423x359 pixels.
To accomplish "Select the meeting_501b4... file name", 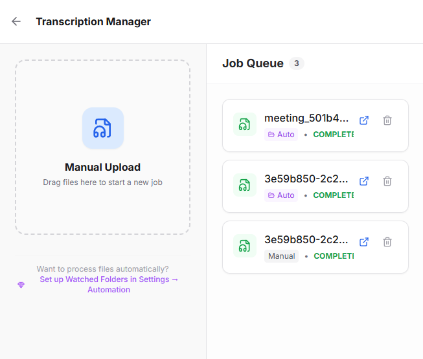I will point(306,118).
